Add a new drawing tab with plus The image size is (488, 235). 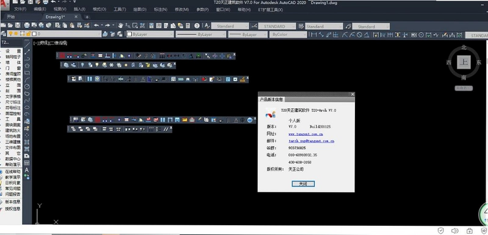tap(87, 17)
